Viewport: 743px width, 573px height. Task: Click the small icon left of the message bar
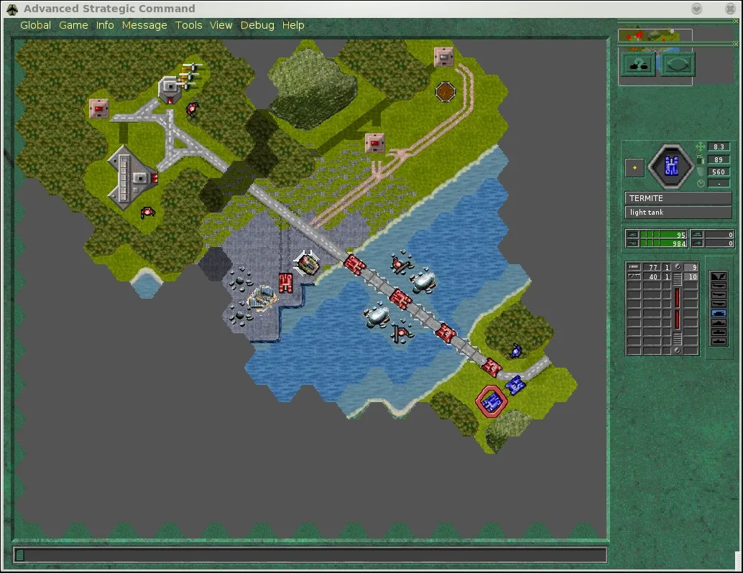[20, 556]
